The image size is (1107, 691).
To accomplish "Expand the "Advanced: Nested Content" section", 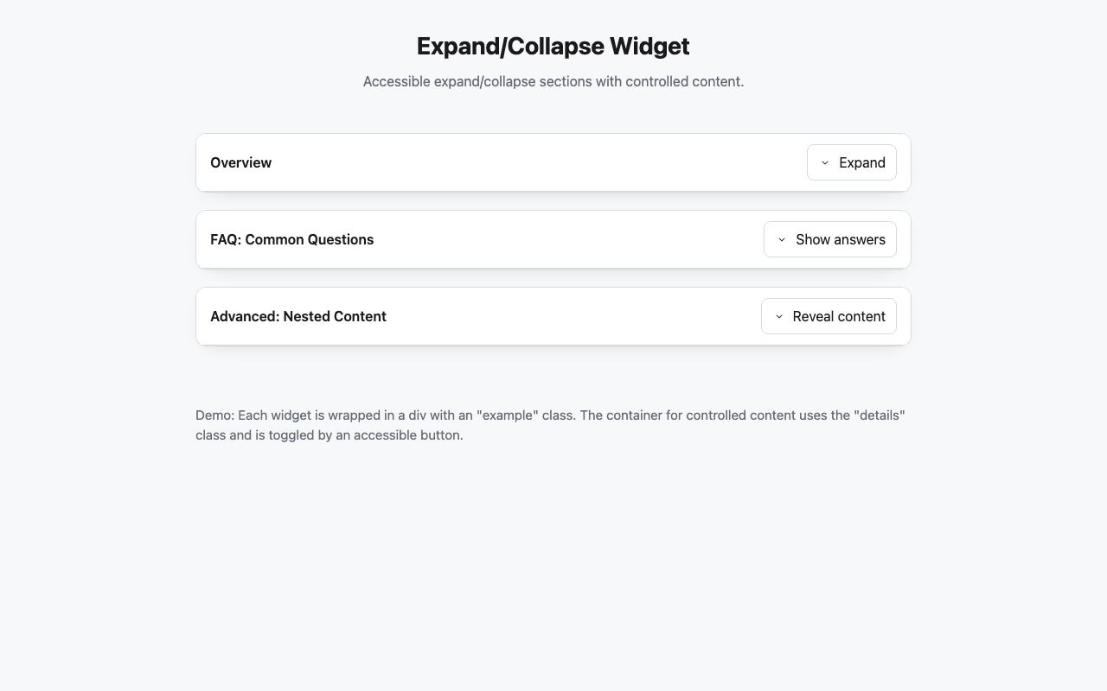I will tap(829, 316).
